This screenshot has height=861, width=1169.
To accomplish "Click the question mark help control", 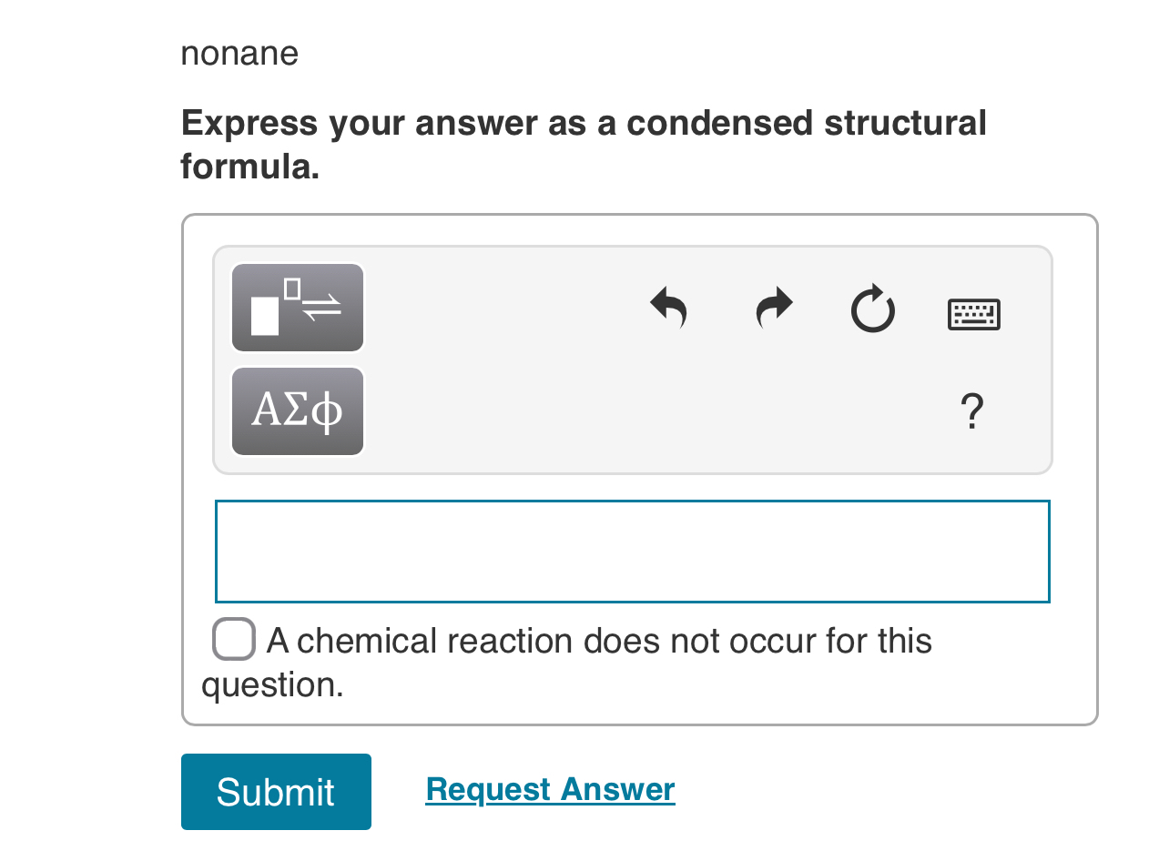I will coord(971,411).
